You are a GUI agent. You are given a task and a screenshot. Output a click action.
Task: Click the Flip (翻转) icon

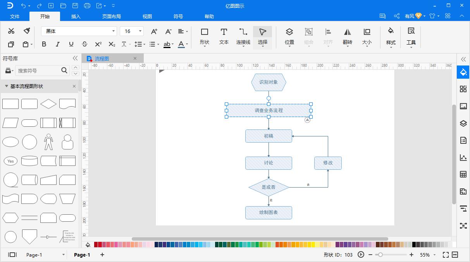coord(347,36)
